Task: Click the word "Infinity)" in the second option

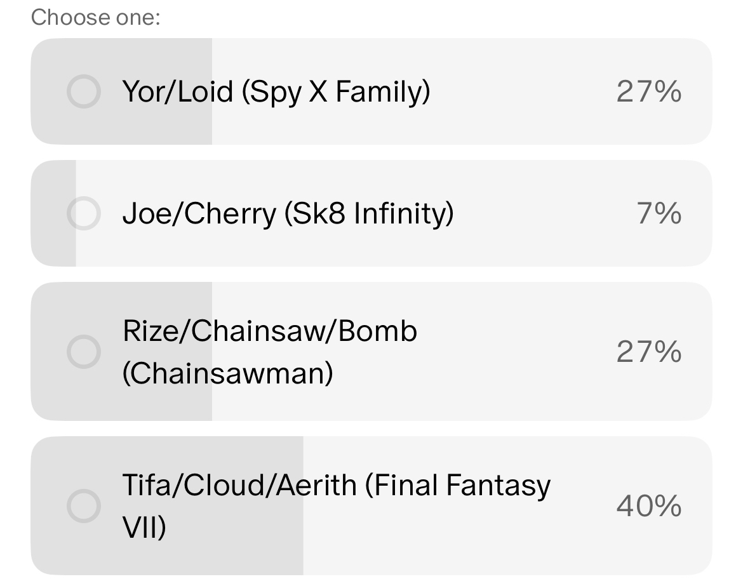Action: tap(403, 213)
